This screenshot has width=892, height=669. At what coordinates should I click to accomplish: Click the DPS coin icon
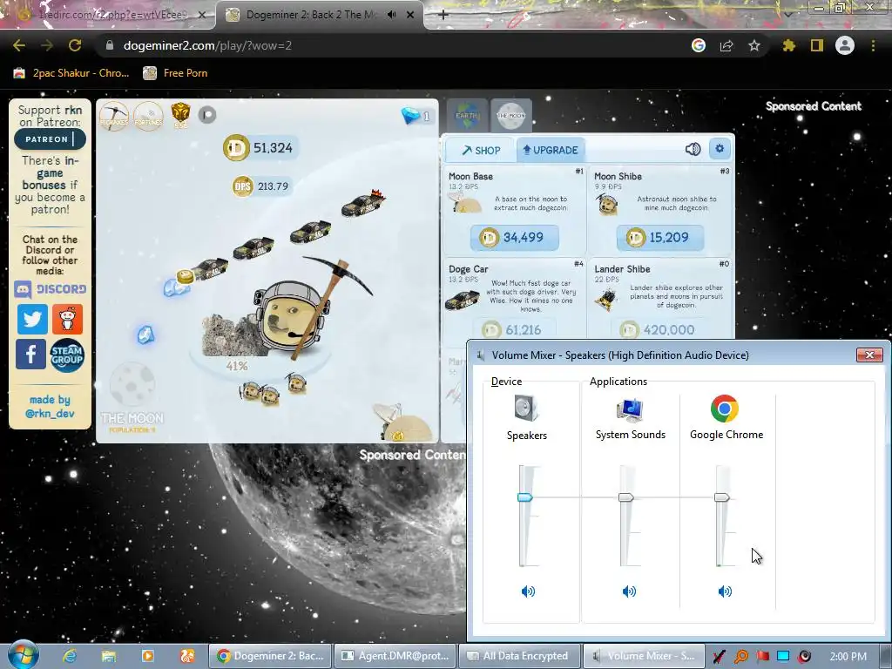pyautogui.click(x=243, y=186)
